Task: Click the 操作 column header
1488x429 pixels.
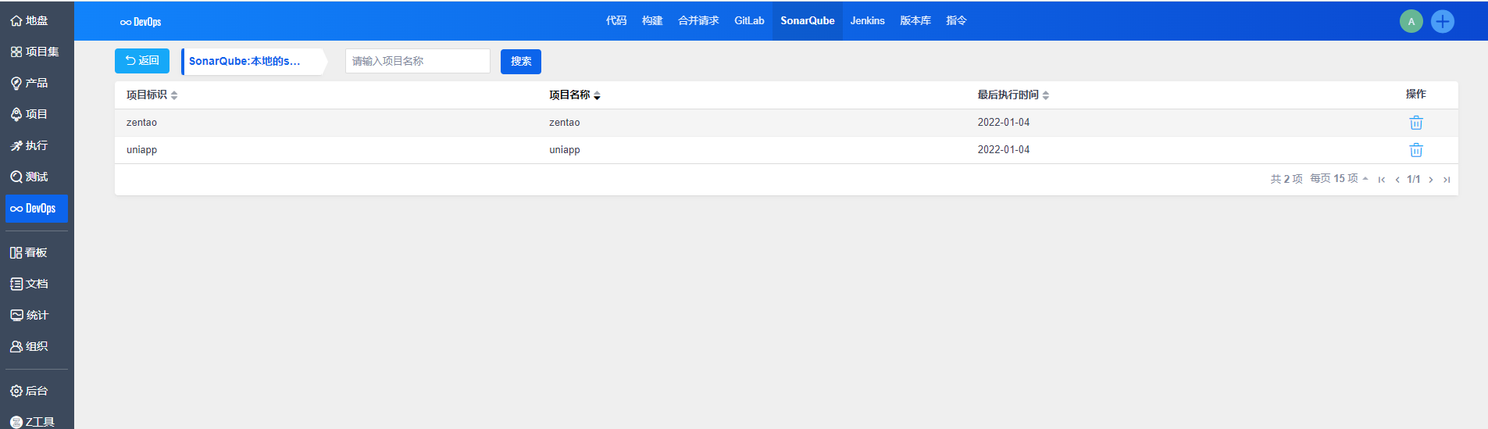Action: 1415,95
